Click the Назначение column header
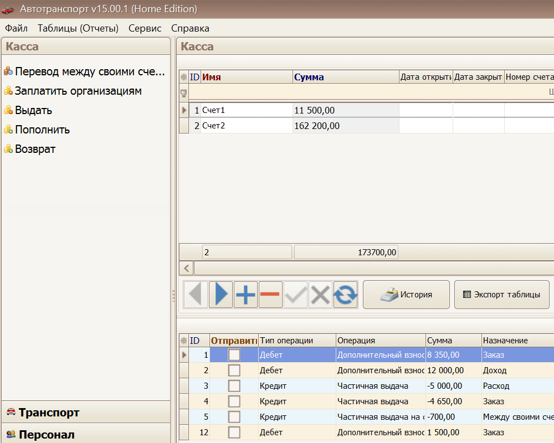 tap(518, 341)
